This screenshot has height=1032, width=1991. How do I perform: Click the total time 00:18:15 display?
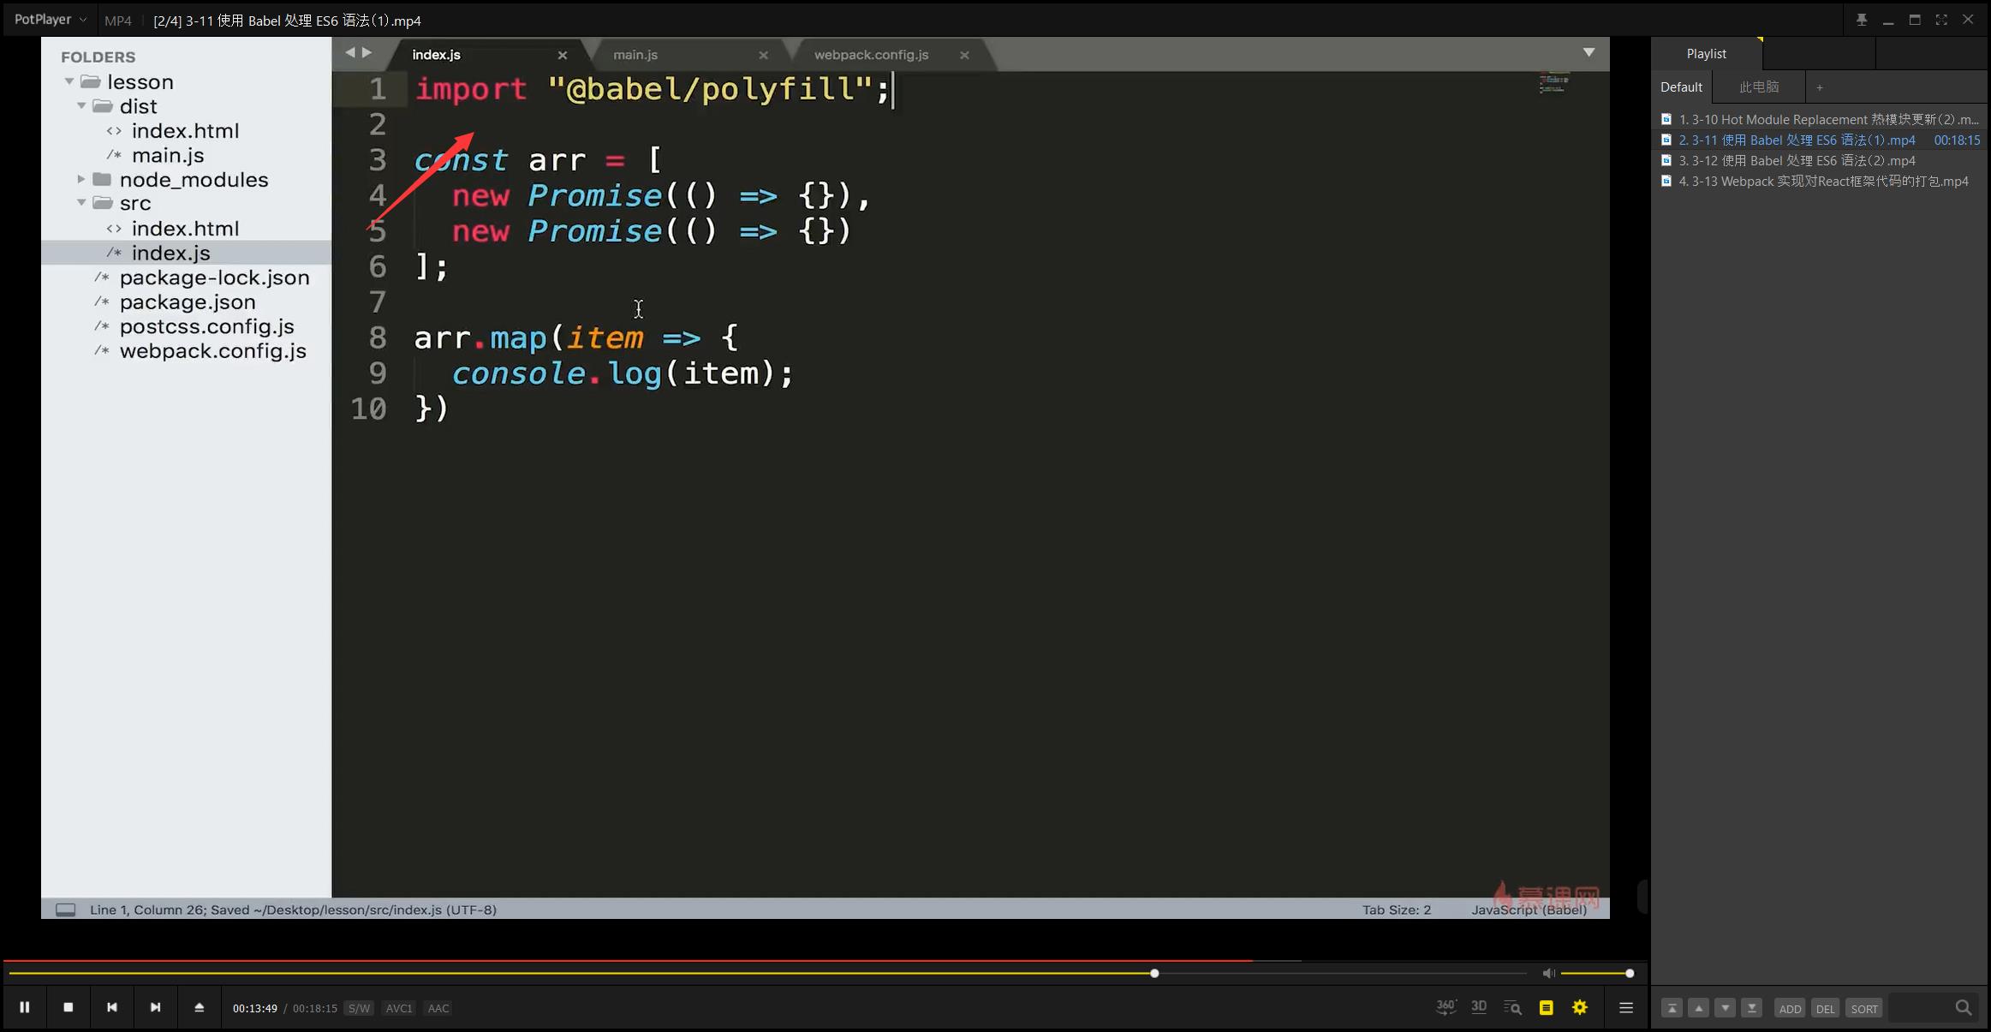coord(315,1008)
